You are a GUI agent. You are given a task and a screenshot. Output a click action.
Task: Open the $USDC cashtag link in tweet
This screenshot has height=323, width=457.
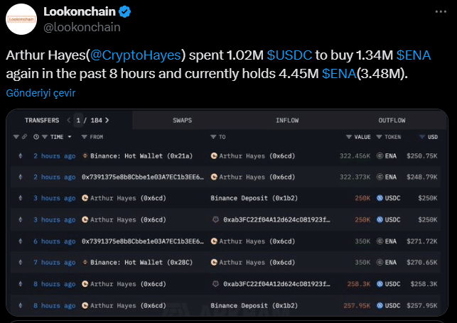[x=290, y=55]
